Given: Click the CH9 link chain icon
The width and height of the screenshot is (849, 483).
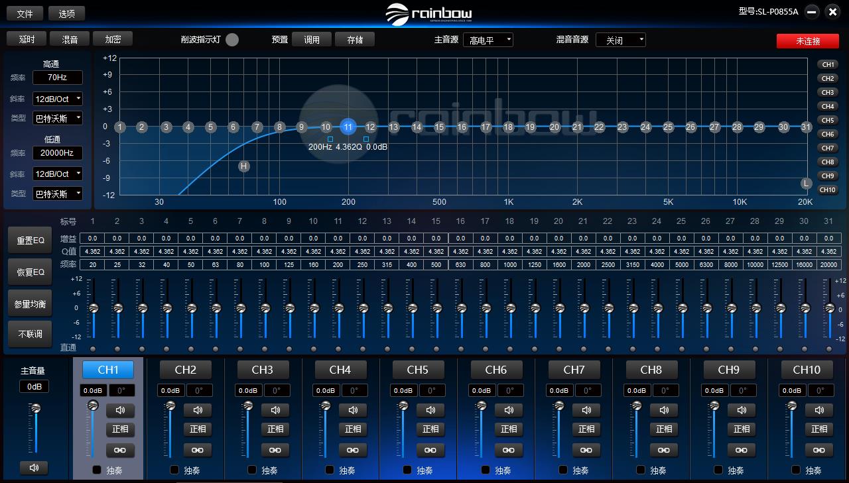Looking at the screenshot, I should (x=742, y=450).
